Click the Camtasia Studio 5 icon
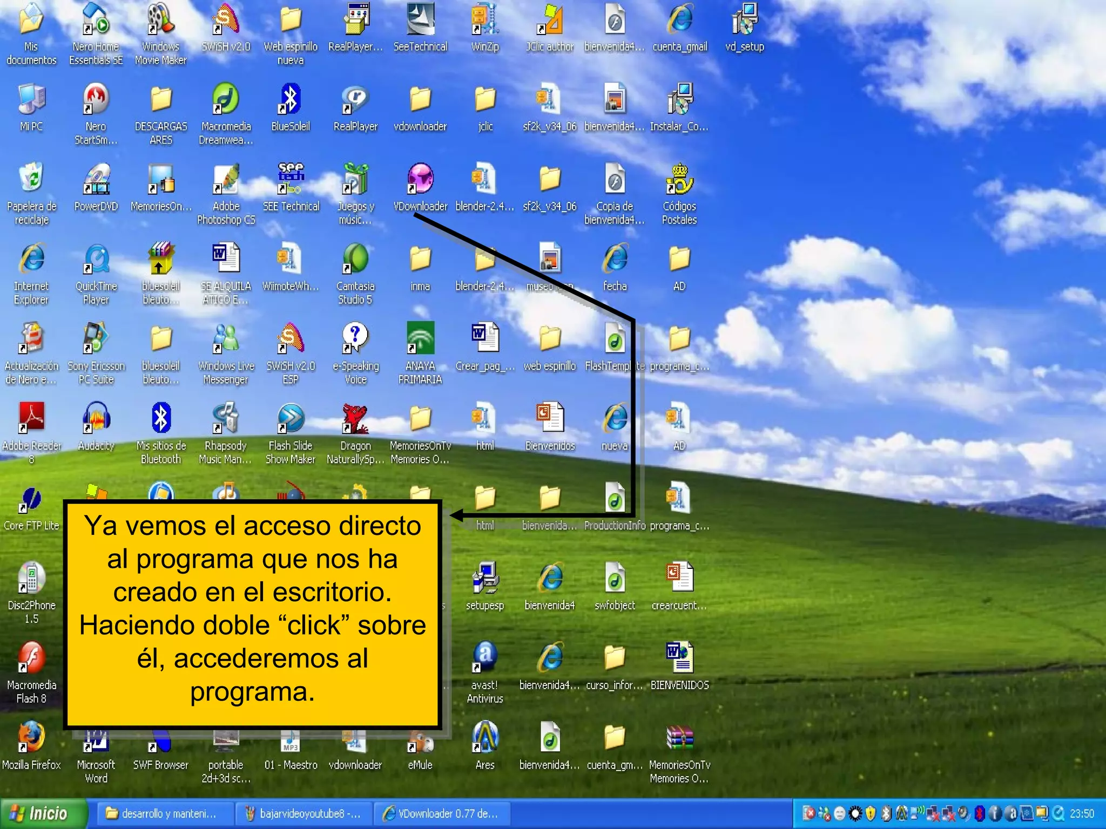This screenshot has width=1106, height=829. pos(355,260)
